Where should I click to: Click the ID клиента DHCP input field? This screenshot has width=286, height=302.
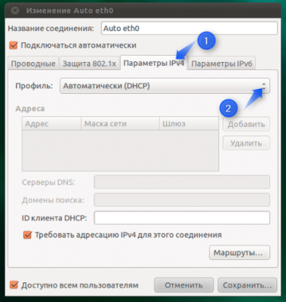pyautogui.click(x=182, y=218)
